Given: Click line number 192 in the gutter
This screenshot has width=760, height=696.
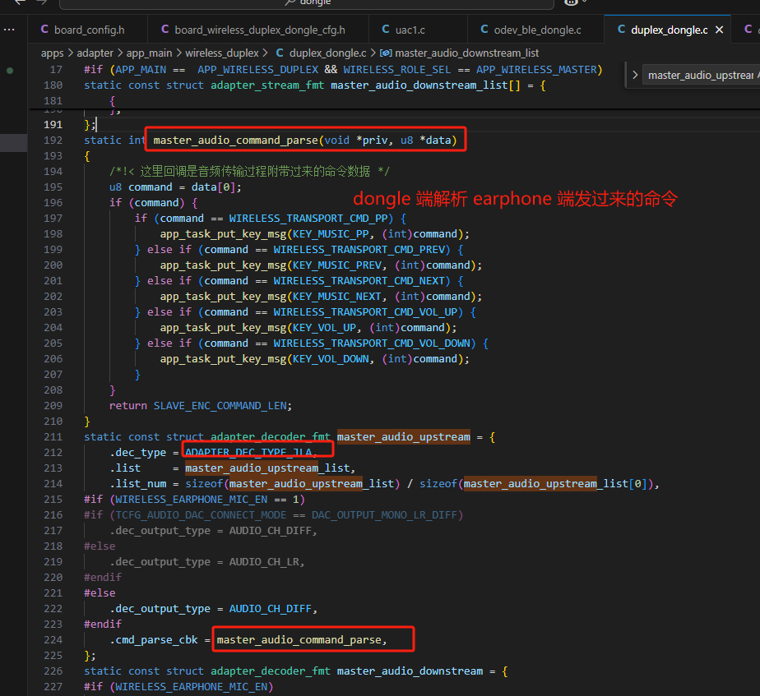Looking at the screenshot, I should 53,141.
